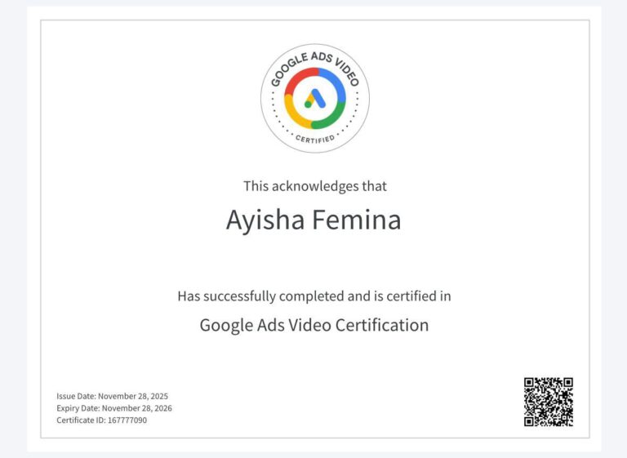The height and width of the screenshot is (458, 627).
Task: Select the "This acknowledges that" text
Action: [314, 186]
